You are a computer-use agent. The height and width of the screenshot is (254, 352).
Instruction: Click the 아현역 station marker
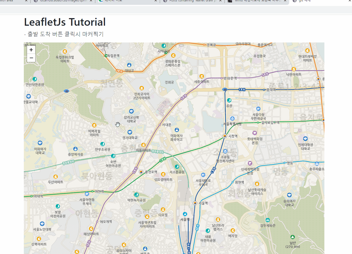pos(93,192)
